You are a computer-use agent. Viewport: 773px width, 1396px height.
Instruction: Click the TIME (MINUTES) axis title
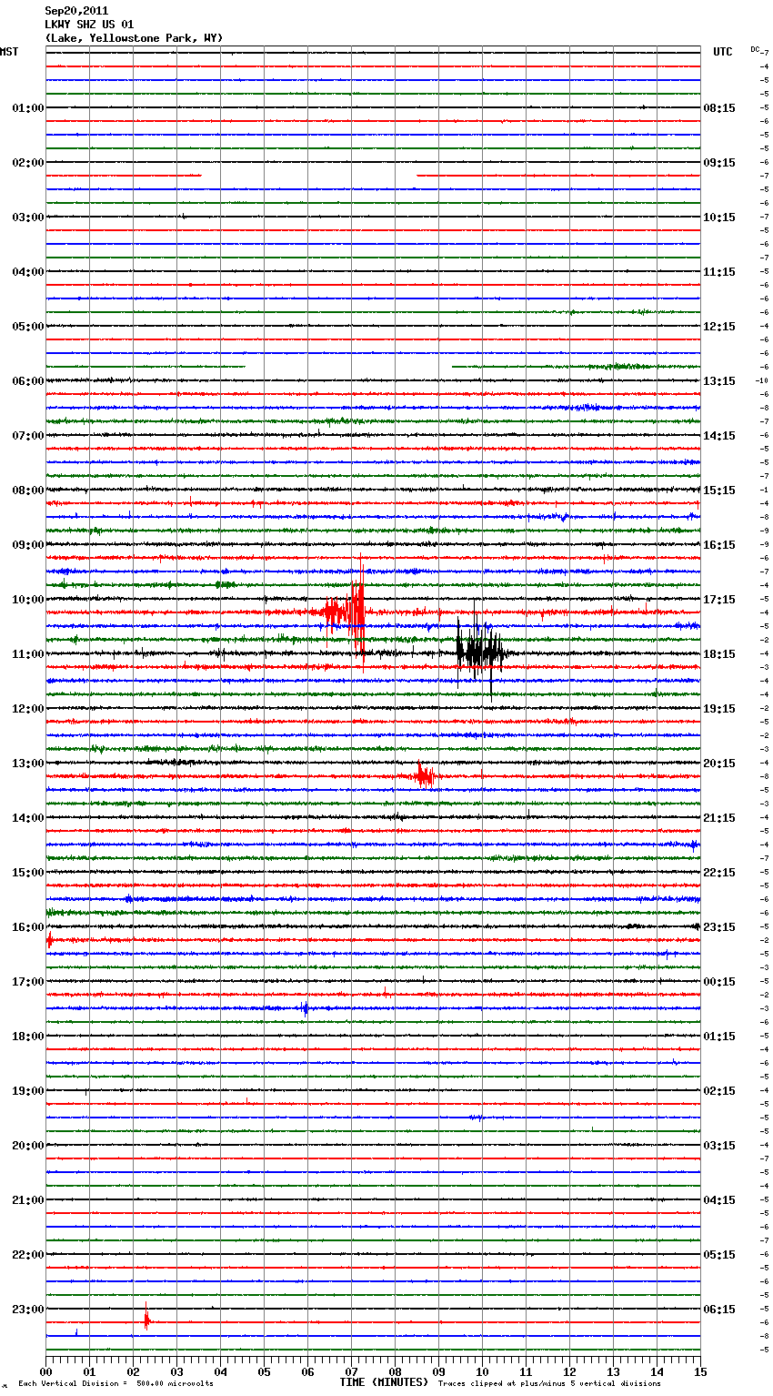[x=384, y=1382]
